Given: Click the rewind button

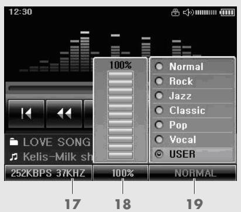Looking at the screenshot, I should coord(64,114).
